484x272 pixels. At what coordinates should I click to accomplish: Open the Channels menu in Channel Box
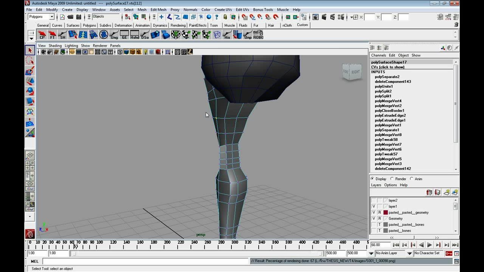[379, 55]
